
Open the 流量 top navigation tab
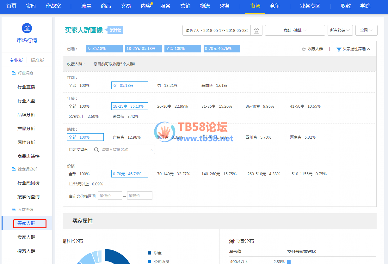[x=86, y=6]
